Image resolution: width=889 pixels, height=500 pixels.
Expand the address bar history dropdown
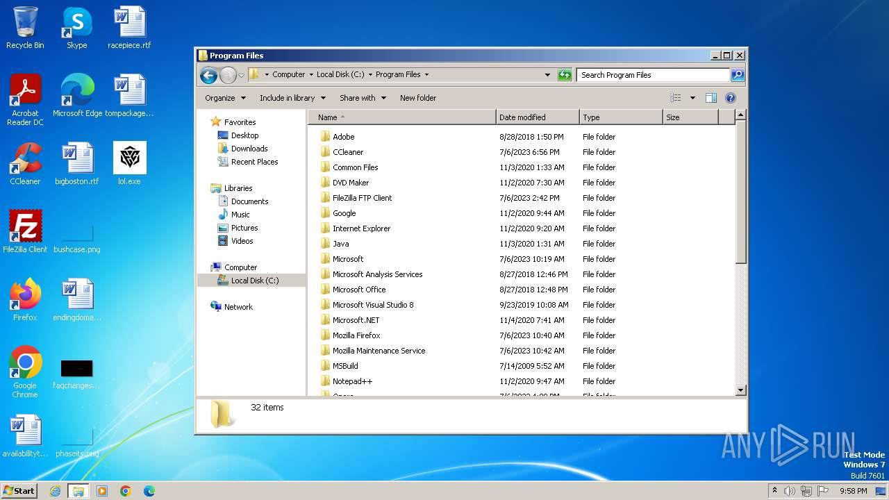[x=547, y=75]
